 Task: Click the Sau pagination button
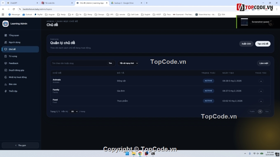(x=267, y=111)
